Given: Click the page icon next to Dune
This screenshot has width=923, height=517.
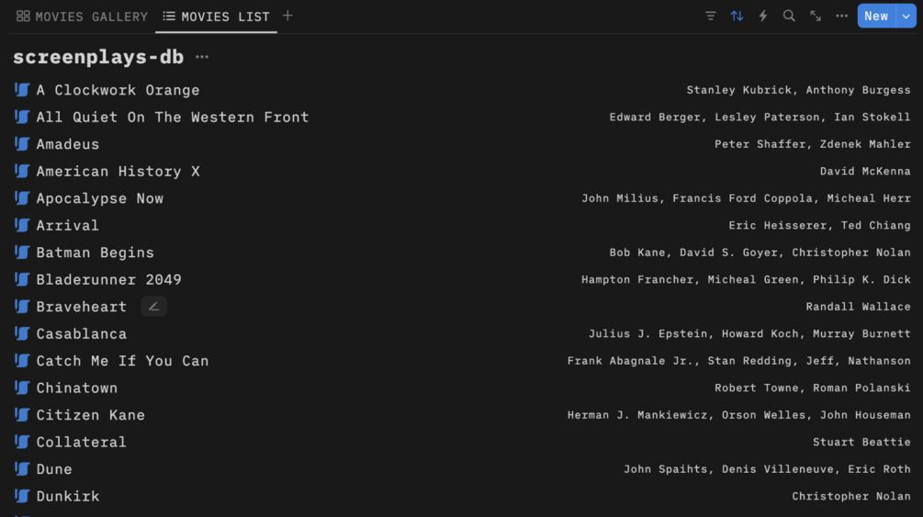Looking at the screenshot, I should click(x=22, y=469).
